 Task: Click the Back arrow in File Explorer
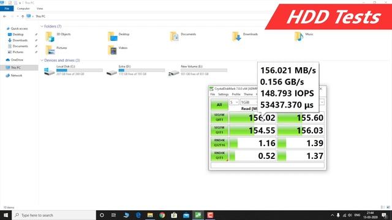pyautogui.click(x=5, y=16)
